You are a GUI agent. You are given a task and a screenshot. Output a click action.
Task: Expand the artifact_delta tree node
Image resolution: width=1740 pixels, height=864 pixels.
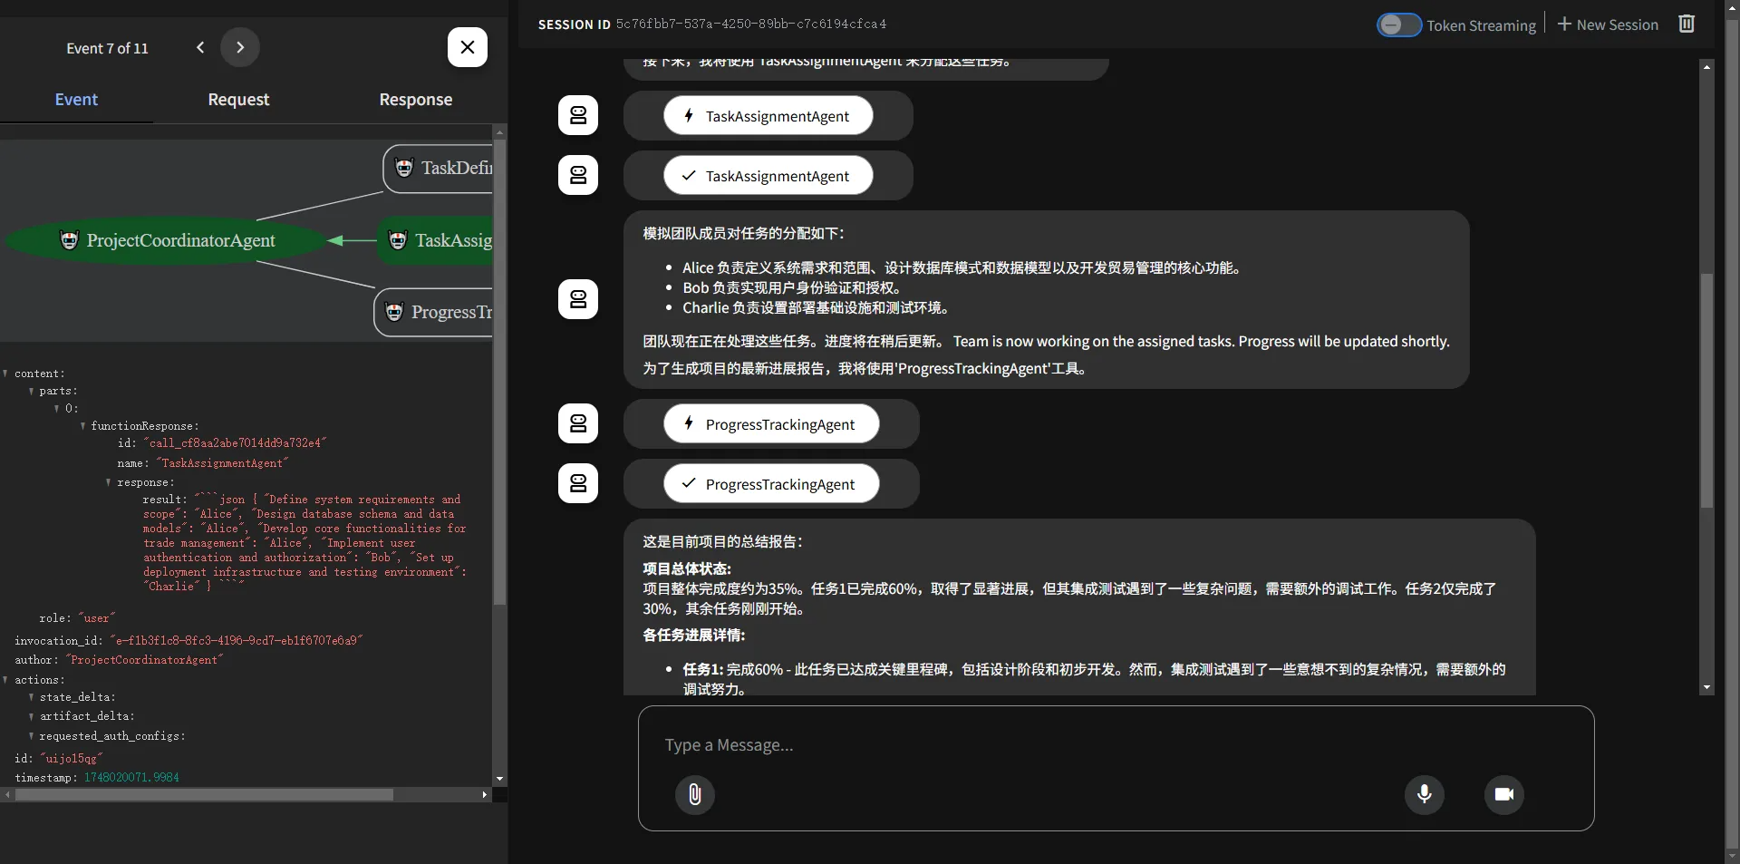pos(31,717)
